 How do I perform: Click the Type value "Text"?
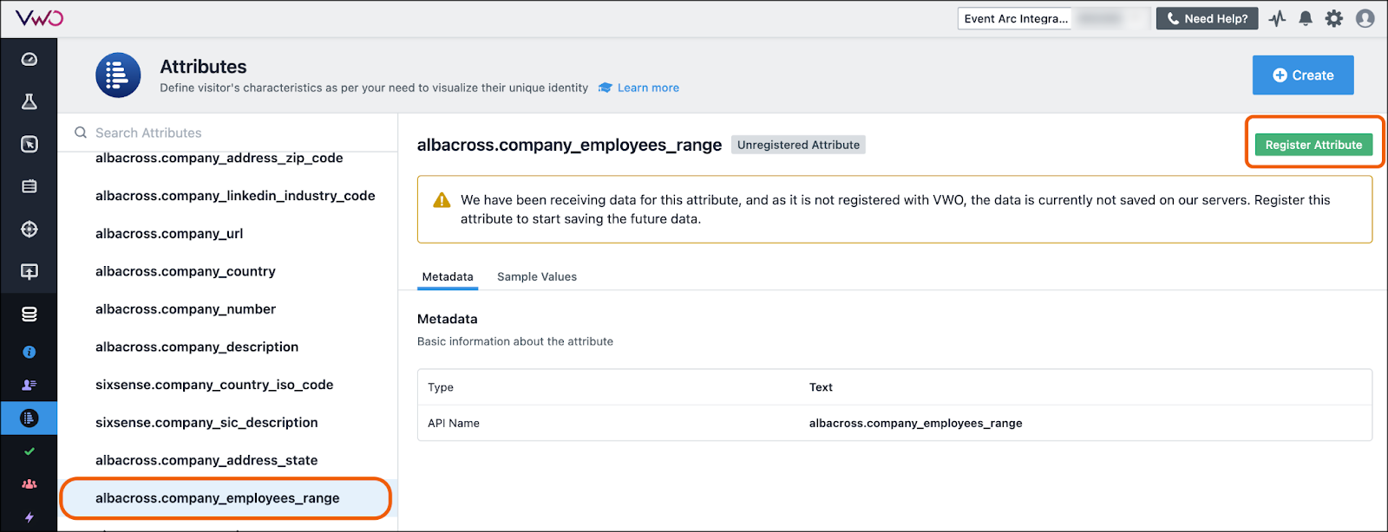821,387
